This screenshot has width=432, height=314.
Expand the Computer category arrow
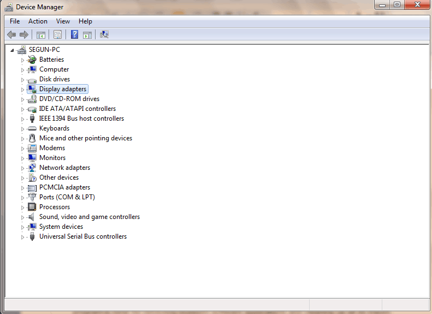[x=22, y=70]
